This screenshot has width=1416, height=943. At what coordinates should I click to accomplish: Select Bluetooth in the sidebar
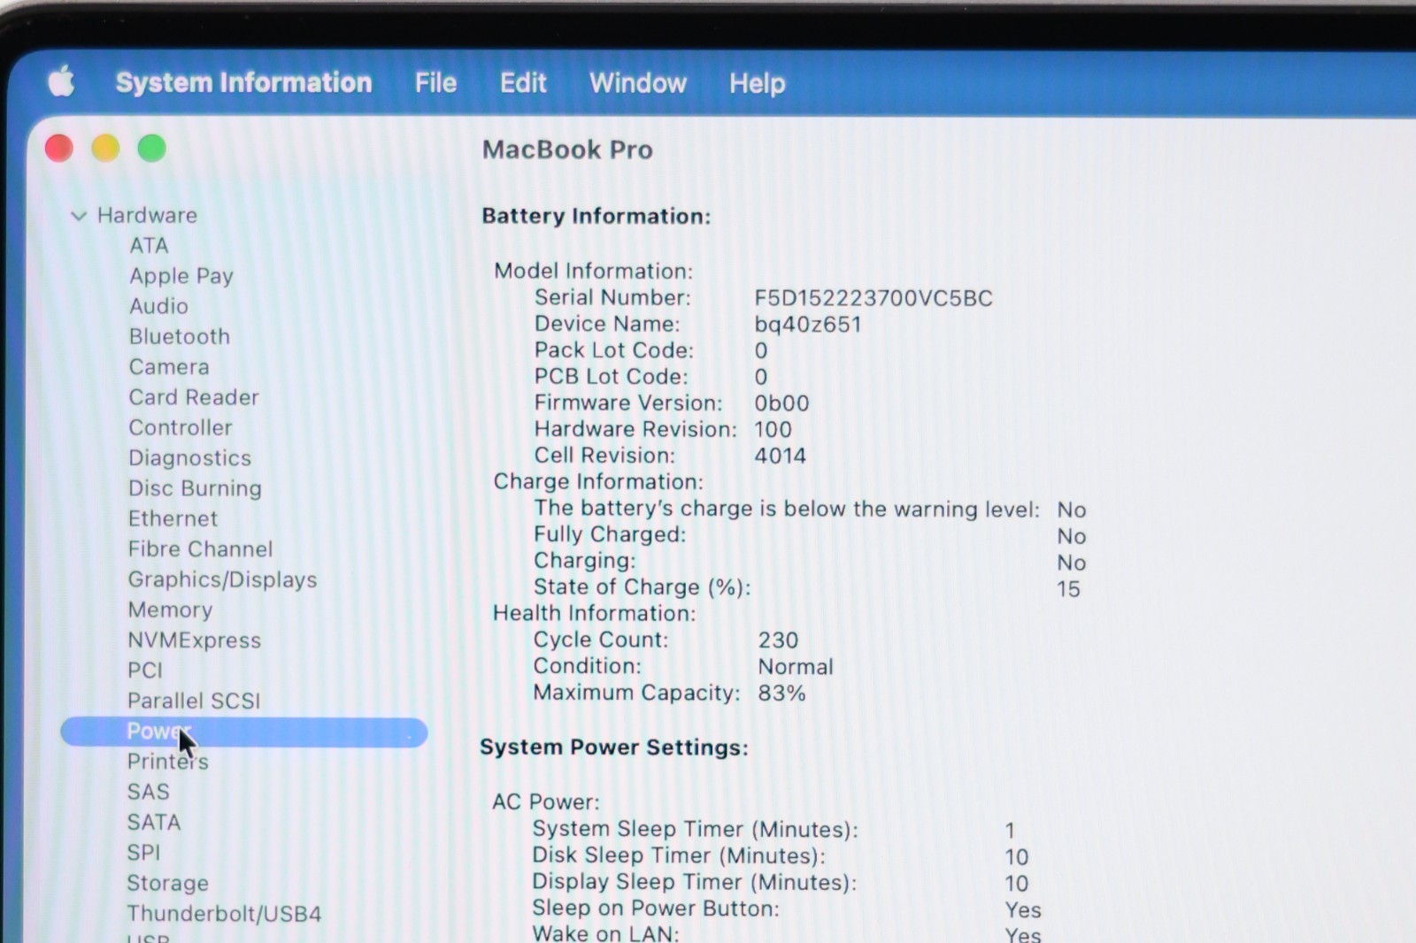(180, 336)
